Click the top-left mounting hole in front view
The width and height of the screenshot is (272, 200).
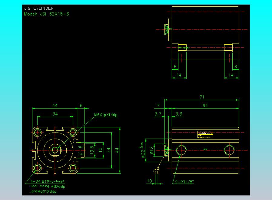click(x=38, y=132)
